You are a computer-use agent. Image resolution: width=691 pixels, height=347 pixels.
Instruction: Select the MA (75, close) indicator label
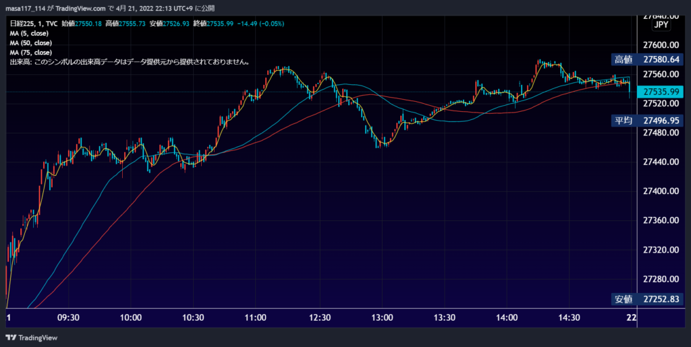31,53
